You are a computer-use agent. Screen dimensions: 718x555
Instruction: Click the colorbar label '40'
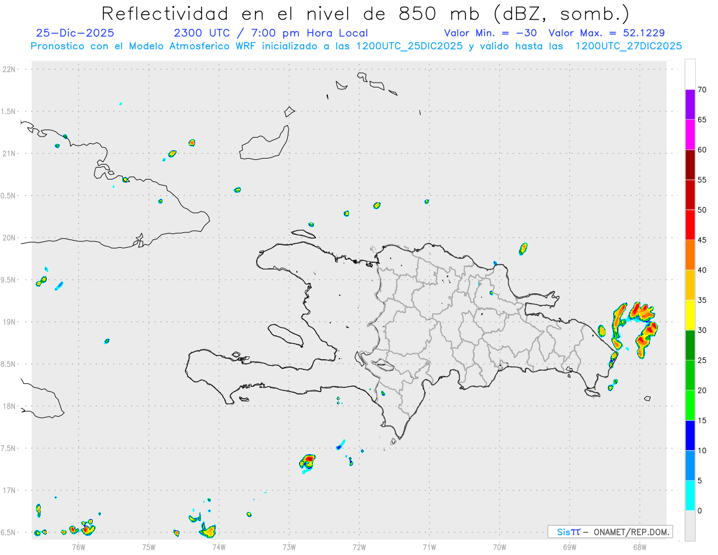[702, 270]
